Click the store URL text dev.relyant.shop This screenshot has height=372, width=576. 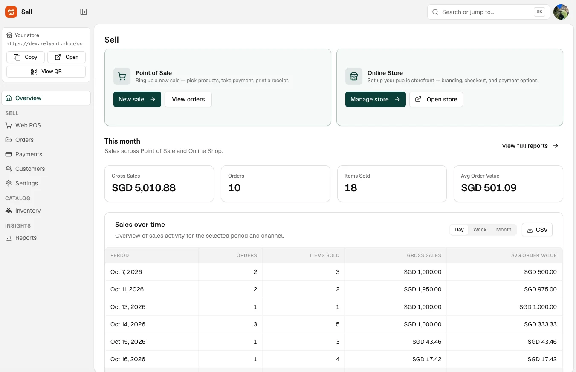point(44,43)
